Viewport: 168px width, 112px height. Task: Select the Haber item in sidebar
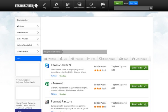click(28, 111)
